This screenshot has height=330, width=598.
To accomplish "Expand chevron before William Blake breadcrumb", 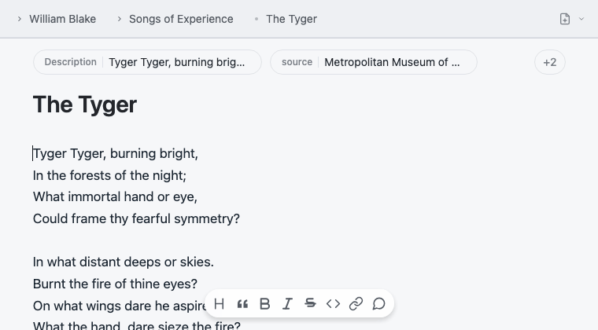I will point(19,19).
